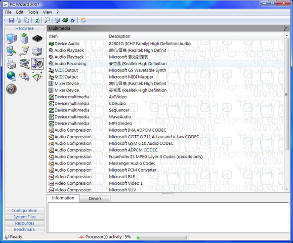Click the icon at right of Multimedia header
Image resolution: width=293 pixels, height=243 pixels.
(x=285, y=28)
